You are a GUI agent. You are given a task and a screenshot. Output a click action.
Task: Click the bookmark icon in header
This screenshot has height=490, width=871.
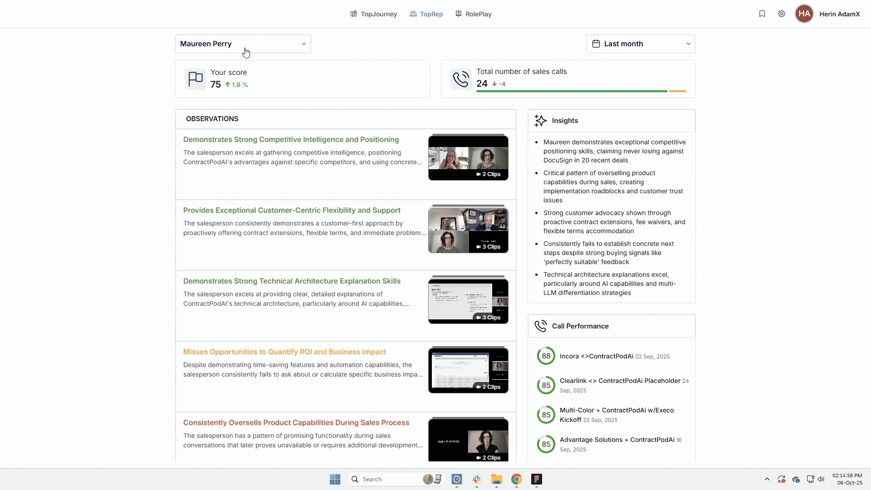click(x=762, y=14)
